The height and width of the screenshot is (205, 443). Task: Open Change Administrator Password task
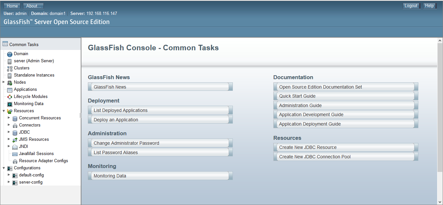point(160,143)
